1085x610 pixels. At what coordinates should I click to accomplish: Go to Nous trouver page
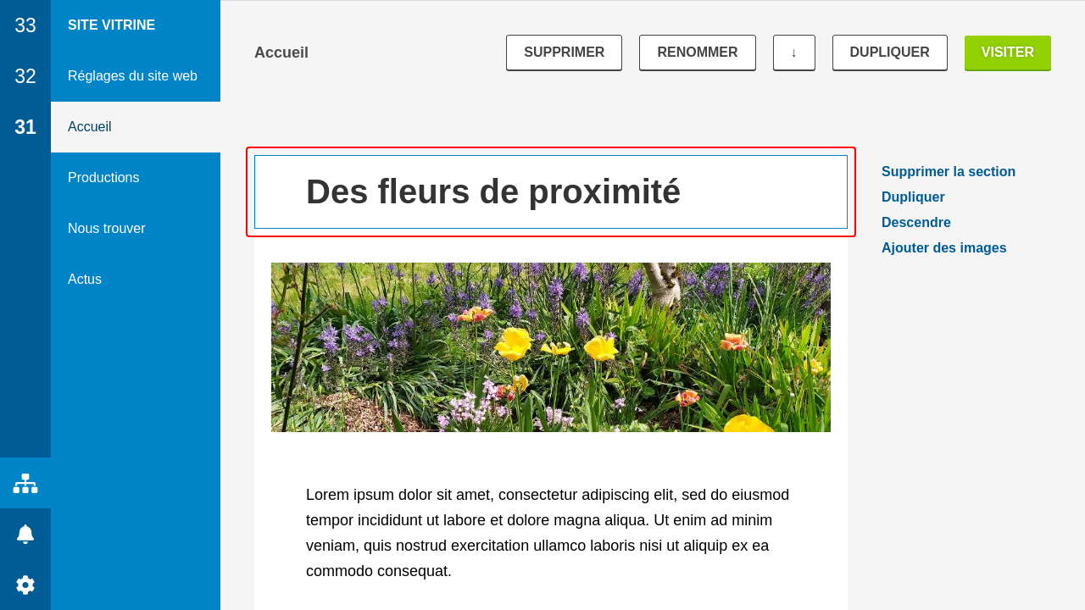pos(107,229)
